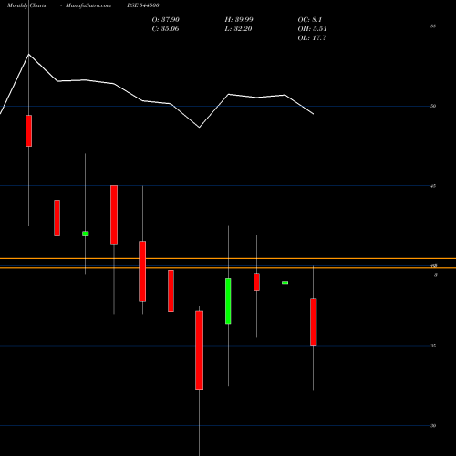The image size is (456, 456).
Task: Click the tallest green candlestick body
Action: click(x=228, y=301)
